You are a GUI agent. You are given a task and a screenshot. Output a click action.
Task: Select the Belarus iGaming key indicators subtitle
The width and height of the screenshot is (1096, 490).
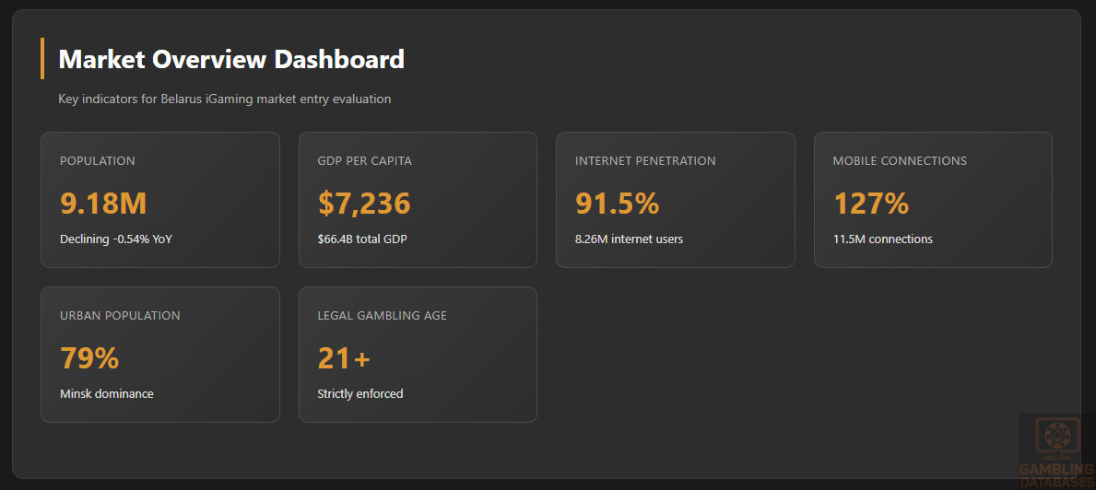(224, 99)
